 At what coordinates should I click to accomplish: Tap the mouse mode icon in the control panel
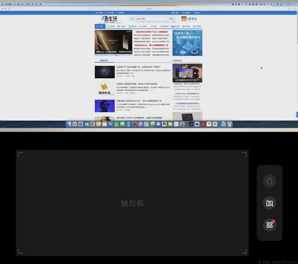point(270,181)
